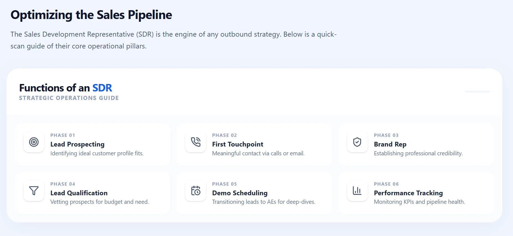Click the PHASE 04 label

coord(63,184)
